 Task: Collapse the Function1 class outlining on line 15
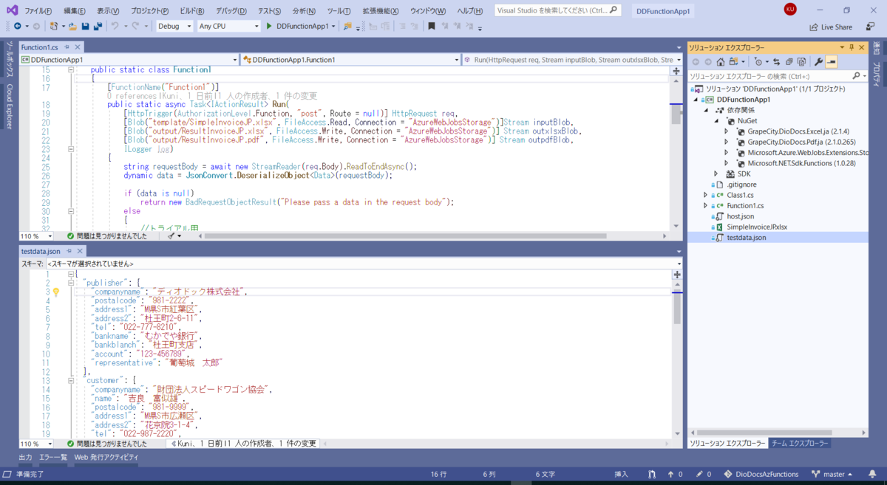click(x=70, y=69)
